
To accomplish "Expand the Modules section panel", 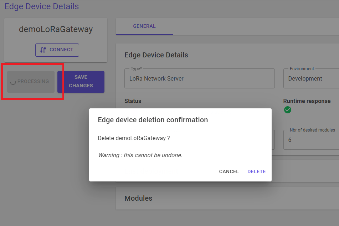I will point(227,198).
